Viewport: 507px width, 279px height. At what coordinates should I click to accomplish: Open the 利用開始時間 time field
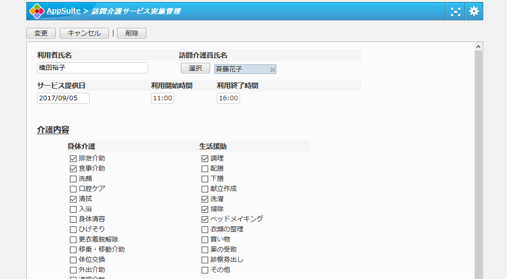point(163,98)
